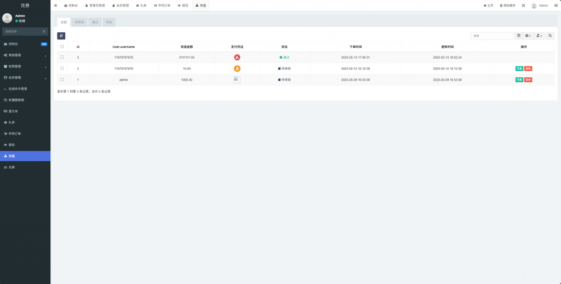Open the columns visibility dropdown
Image resolution: width=561 pixels, height=284 pixels.
[528, 36]
